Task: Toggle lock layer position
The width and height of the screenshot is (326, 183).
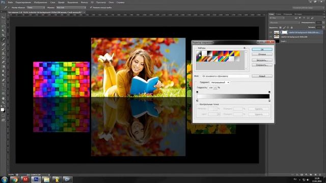Action: 288,27
